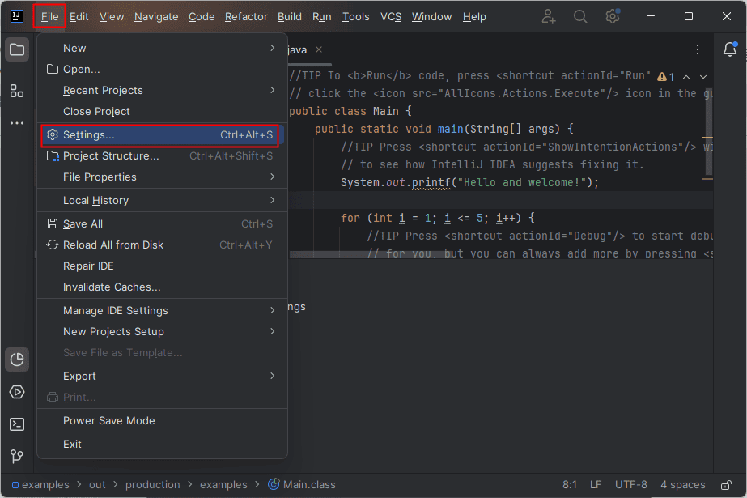
Task: Open the Profiler tool window icon
Action: tap(17, 360)
